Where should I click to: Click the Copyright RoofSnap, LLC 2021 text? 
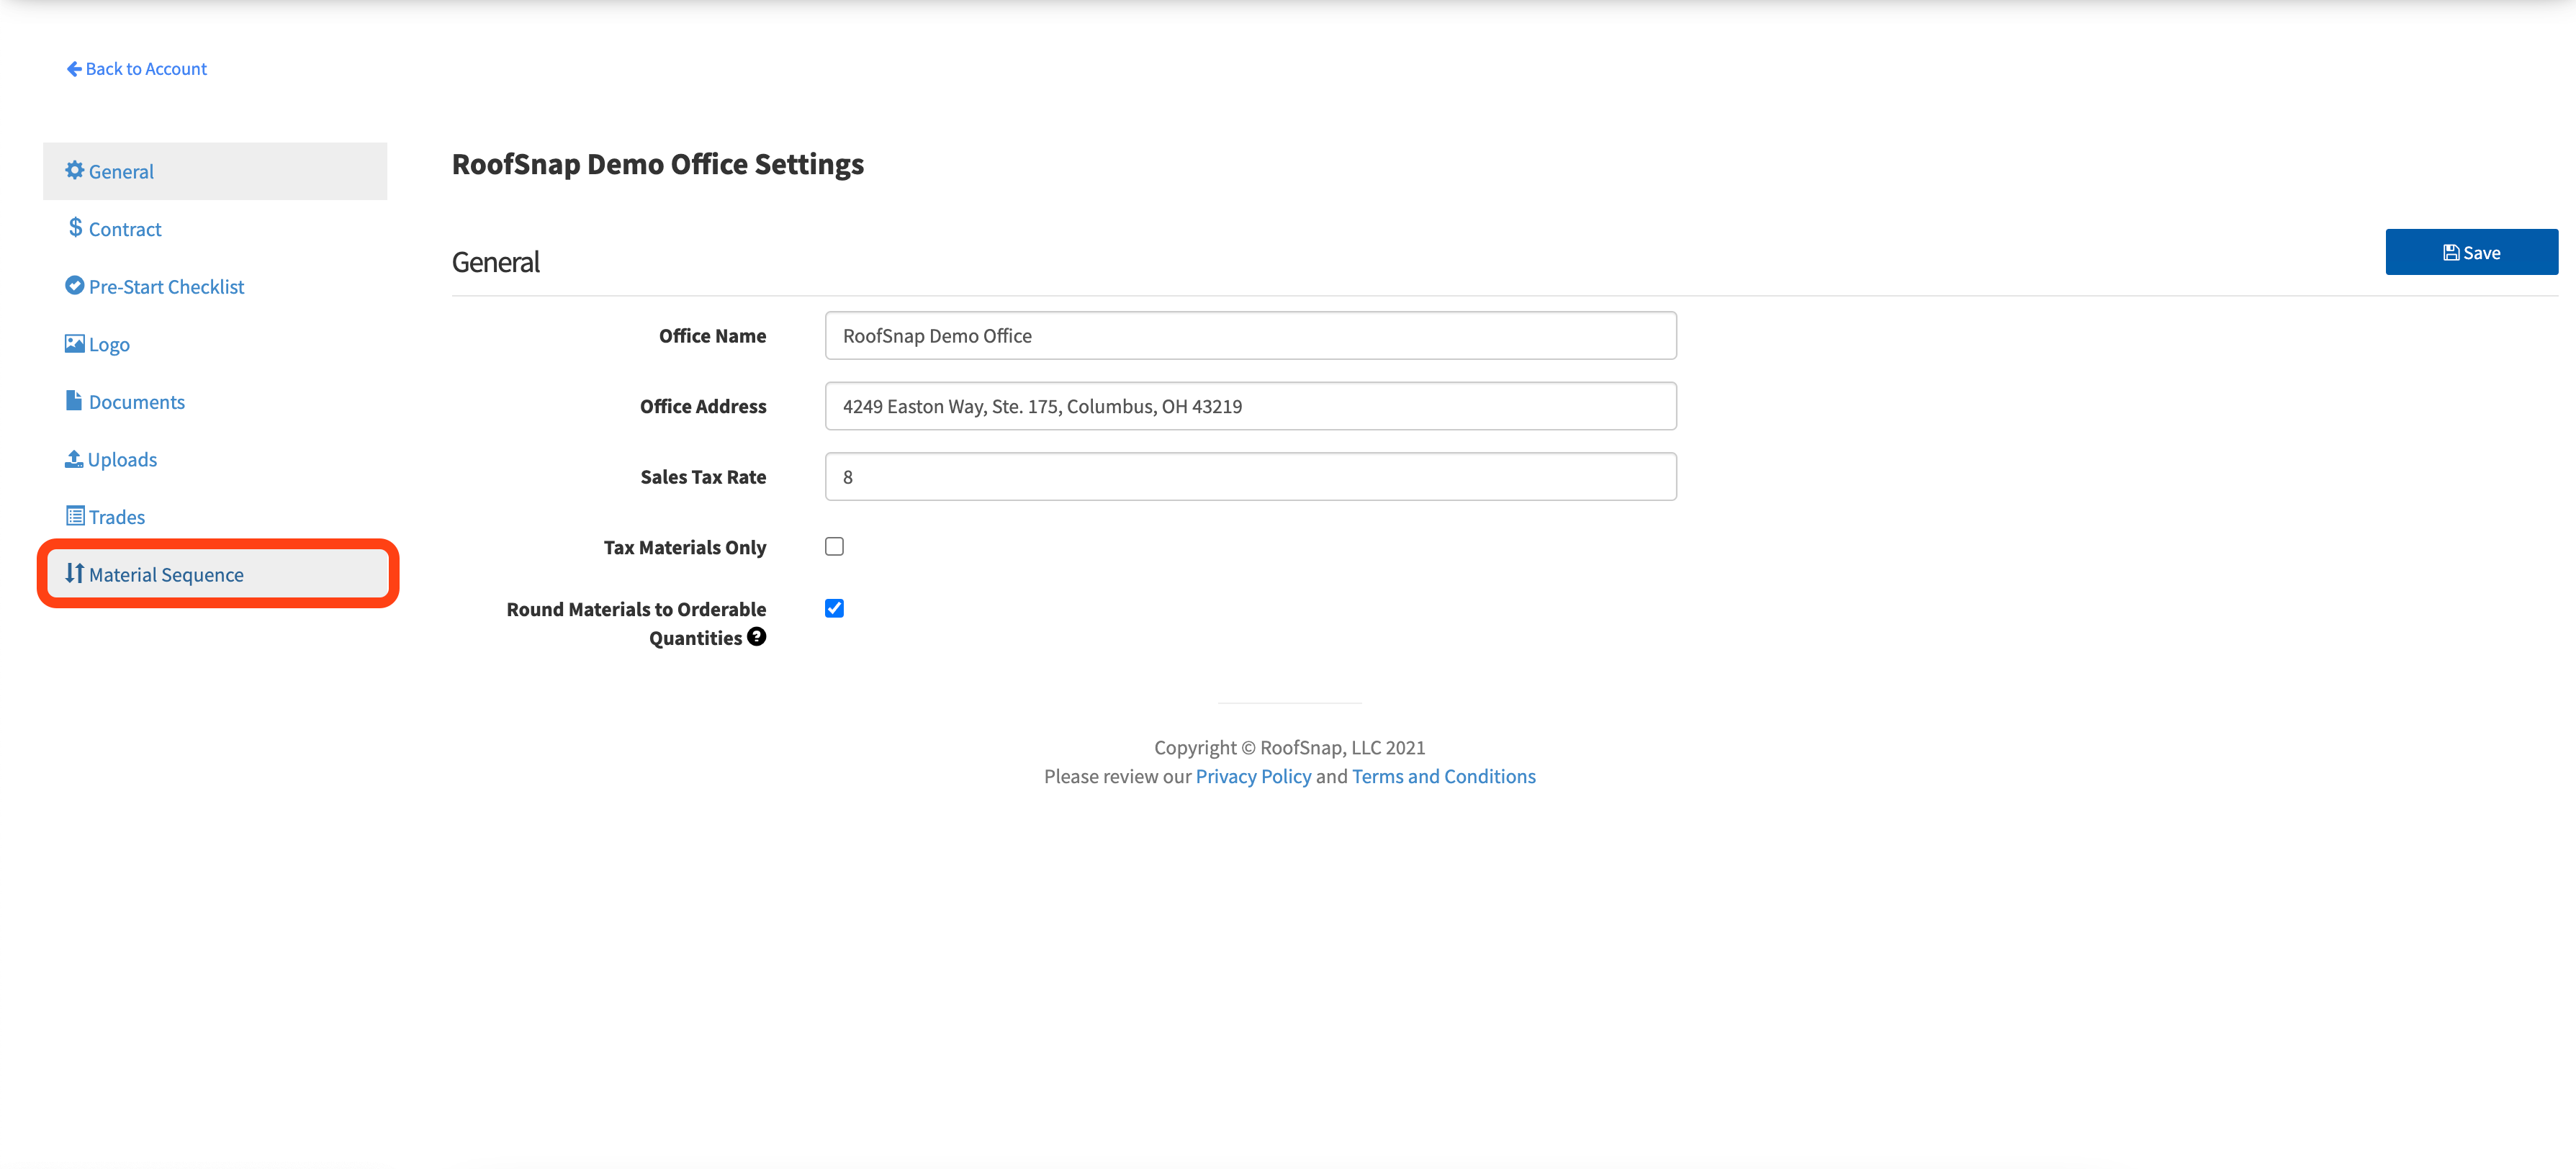pos(1289,747)
